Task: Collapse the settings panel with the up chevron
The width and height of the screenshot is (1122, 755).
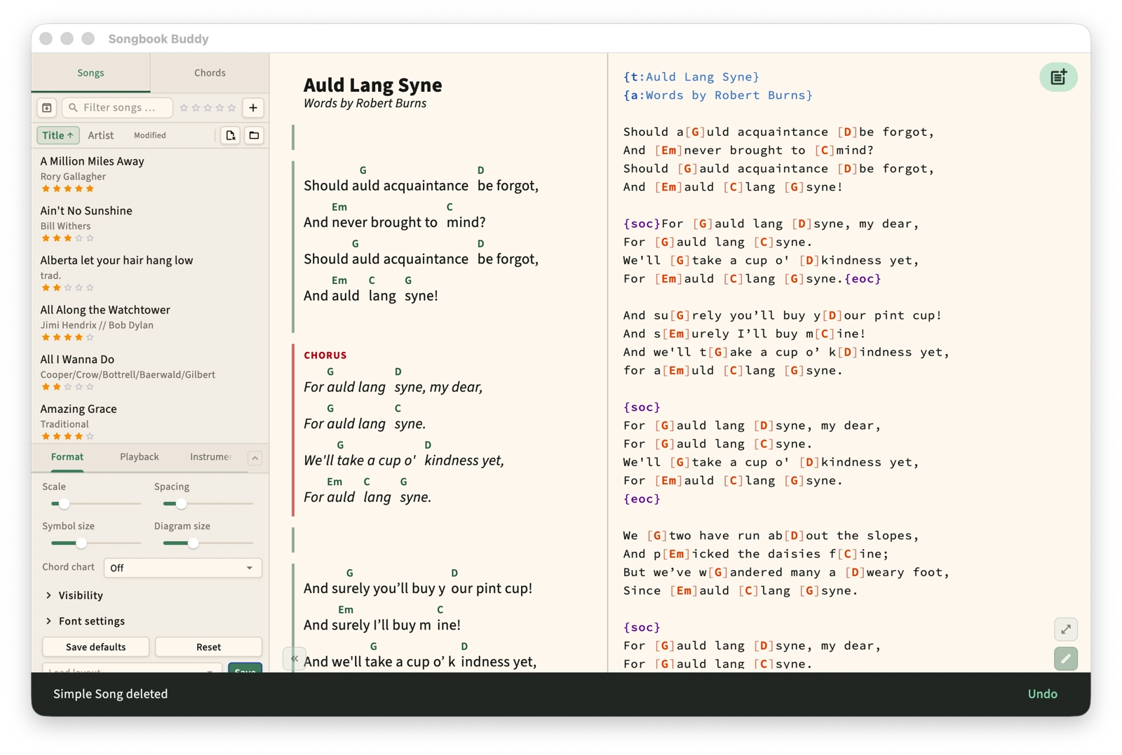Action: pyautogui.click(x=255, y=458)
